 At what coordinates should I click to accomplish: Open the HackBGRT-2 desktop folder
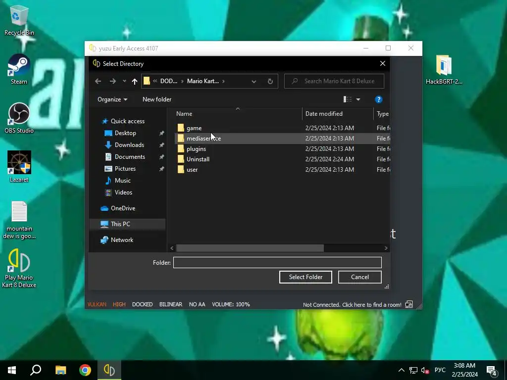click(x=444, y=69)
